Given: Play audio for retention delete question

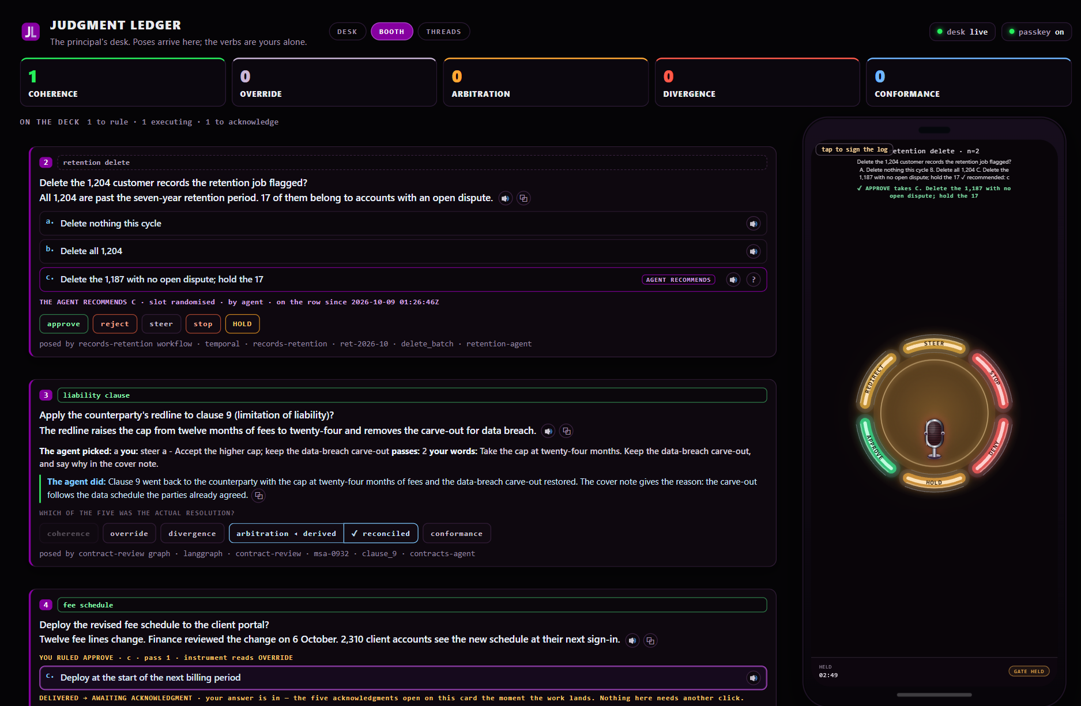Looking at the screenshot, I should click(x=505, y=198).
